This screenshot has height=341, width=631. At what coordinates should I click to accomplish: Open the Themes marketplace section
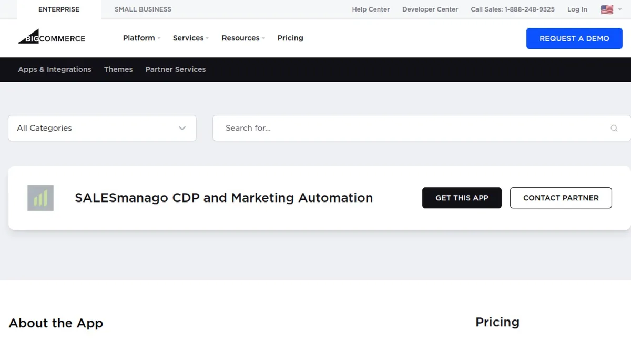[x=118, y=69]
